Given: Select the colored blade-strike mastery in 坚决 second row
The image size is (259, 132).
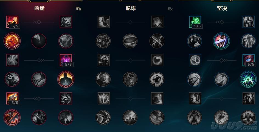Looking at the screenshot, I should [x=221, y=41].
